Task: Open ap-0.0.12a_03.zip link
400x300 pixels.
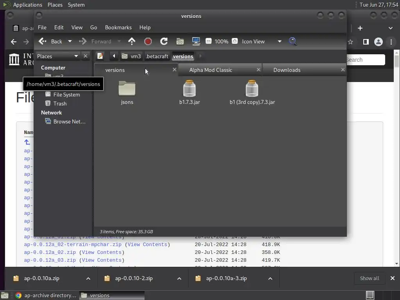Action: click(x=50, y=260)
